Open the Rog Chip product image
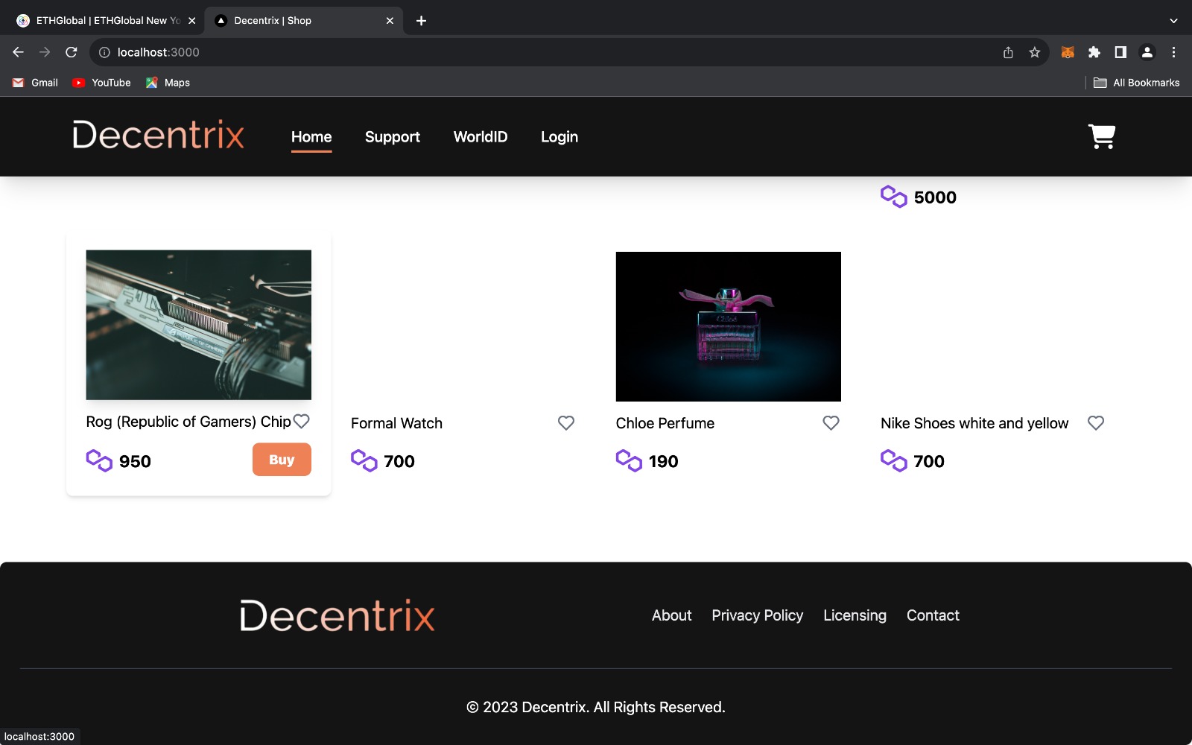 199,325
